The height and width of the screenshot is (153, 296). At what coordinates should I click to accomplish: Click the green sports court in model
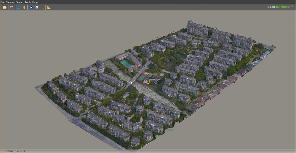click(x=126, y=64)
